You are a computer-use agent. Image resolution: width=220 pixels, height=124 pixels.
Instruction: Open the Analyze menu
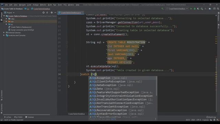pos(36,5)
